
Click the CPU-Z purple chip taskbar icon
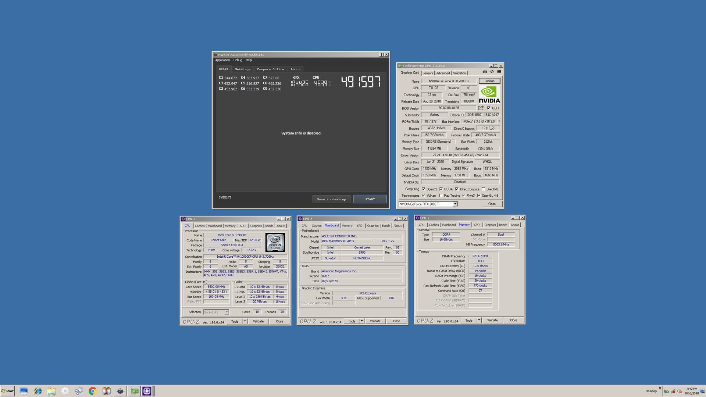(147, 391)
